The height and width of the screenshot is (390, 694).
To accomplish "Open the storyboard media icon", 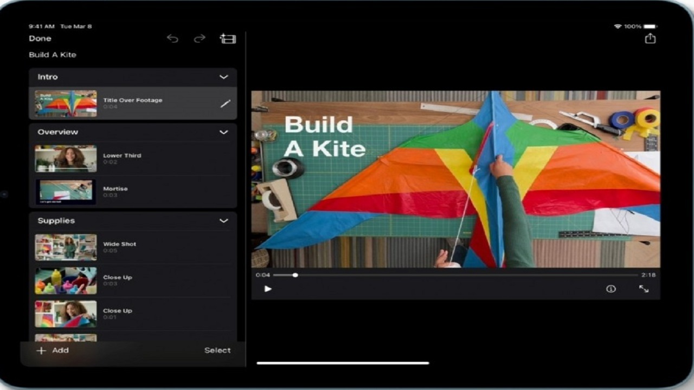I will click(x=228, y=38).
